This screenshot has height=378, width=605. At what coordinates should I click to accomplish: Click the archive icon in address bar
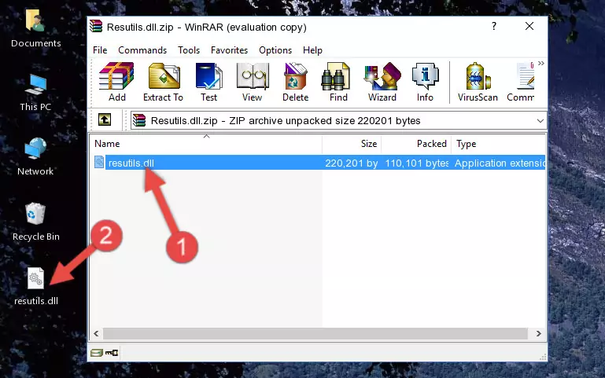coord(139,120)
